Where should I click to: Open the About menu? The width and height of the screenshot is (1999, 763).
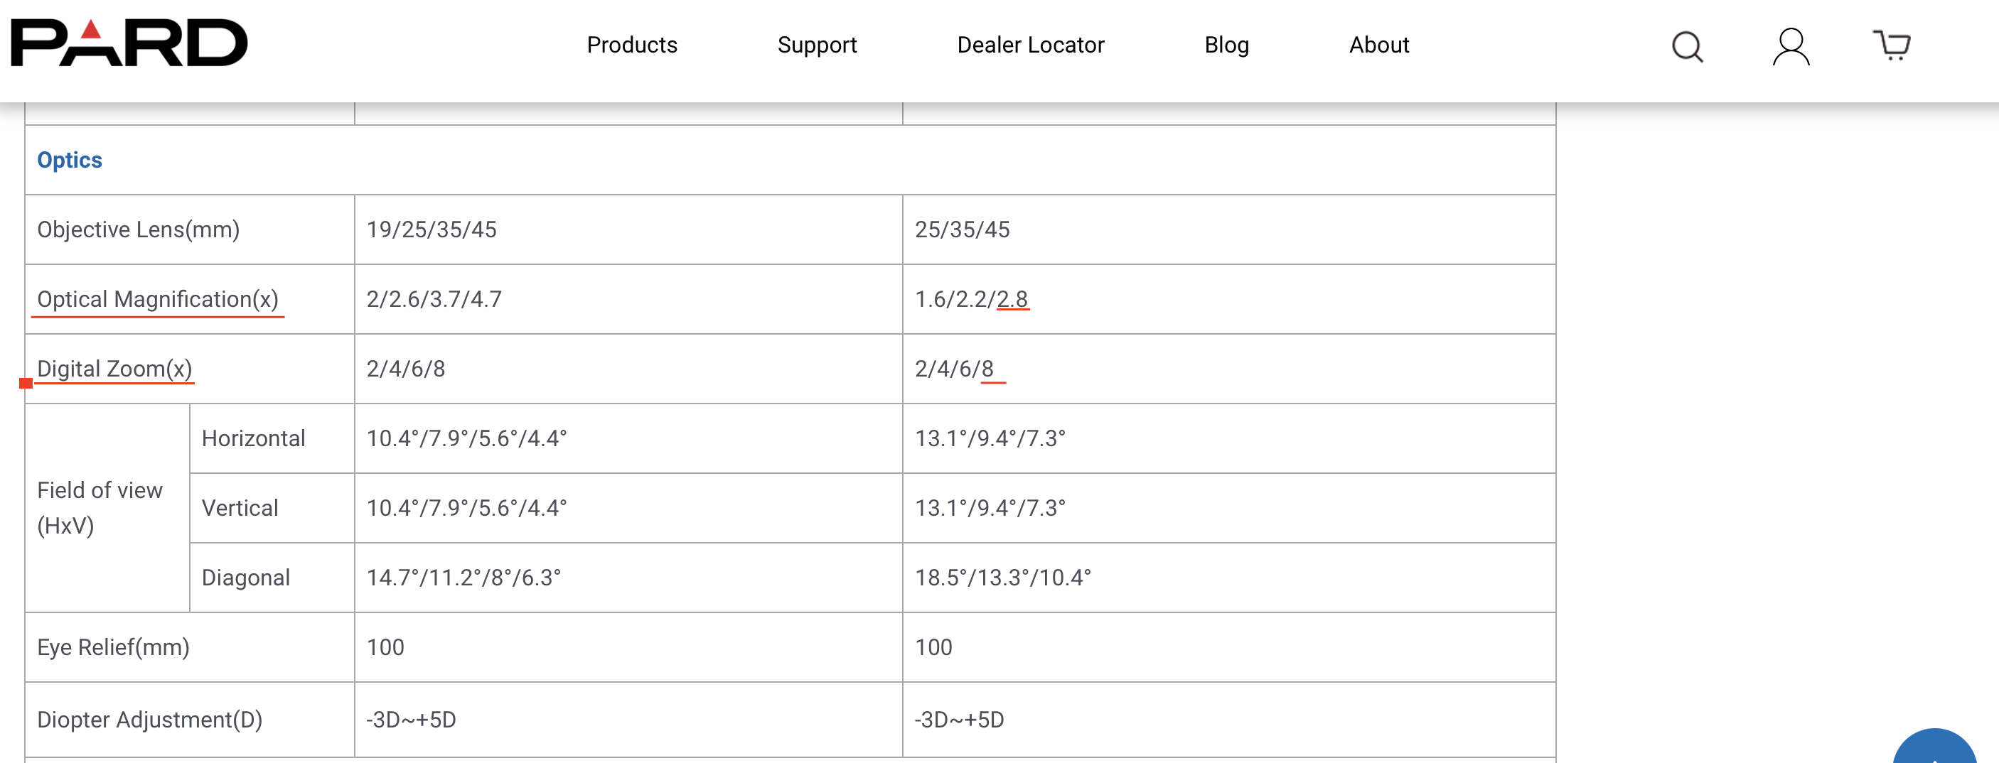[1379, 45]
